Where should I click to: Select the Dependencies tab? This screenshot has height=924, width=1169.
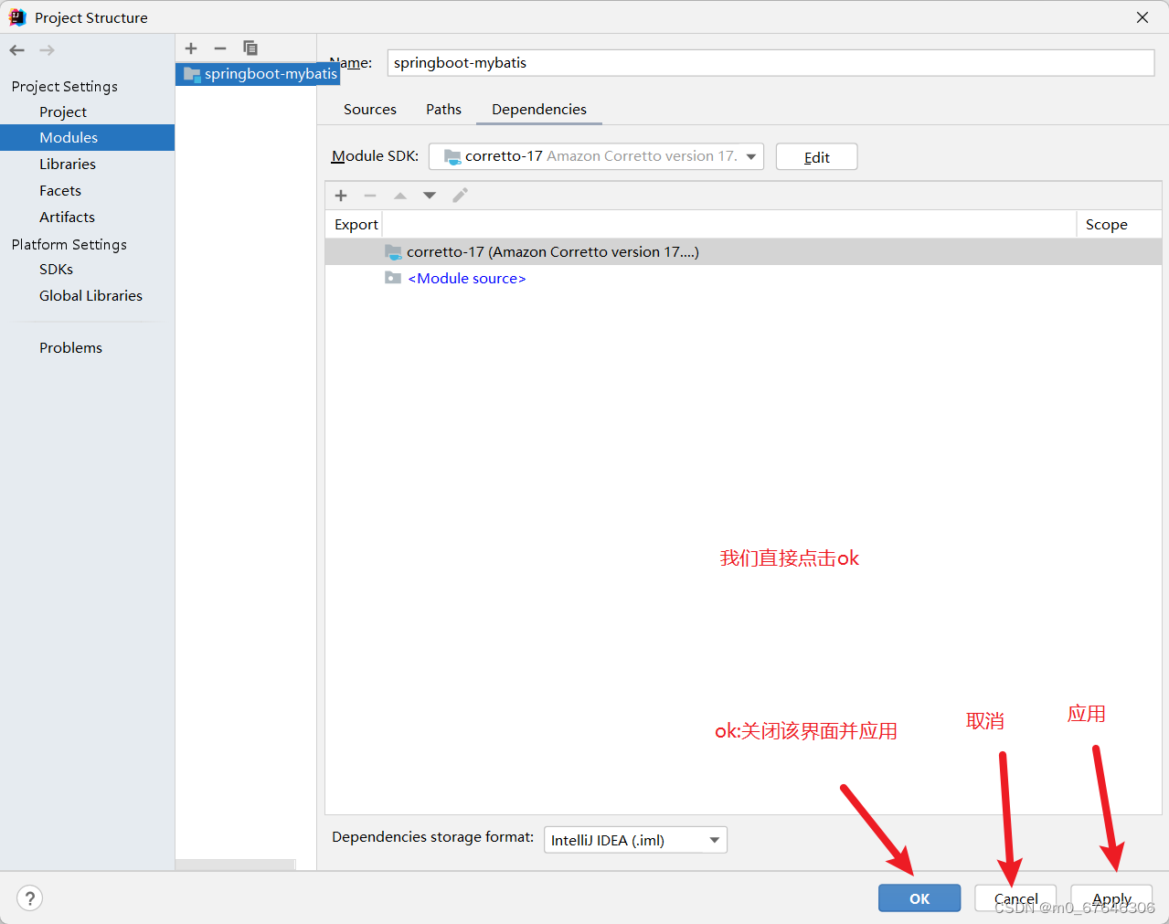tap(539, 109)
